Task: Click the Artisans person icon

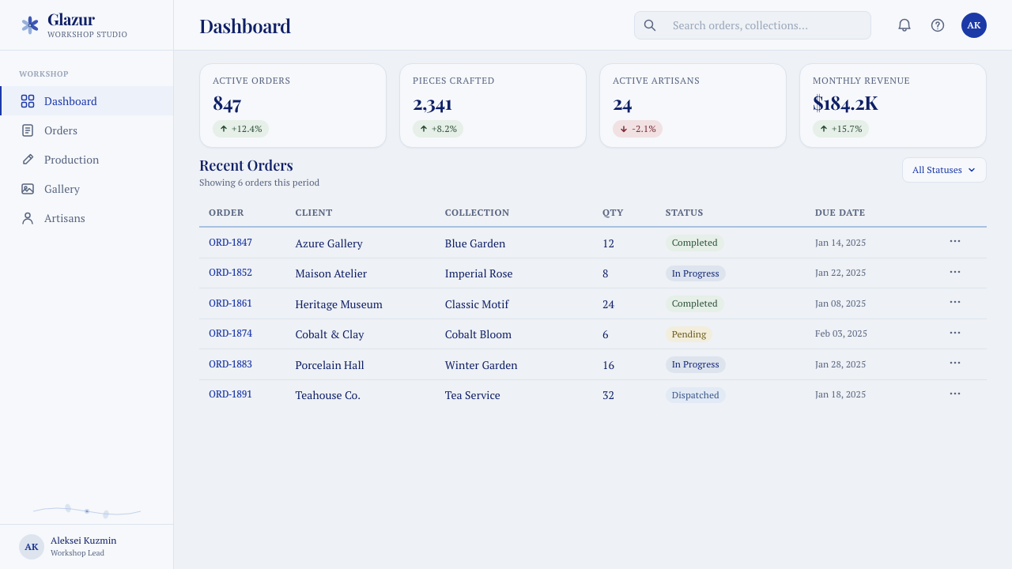Action: click(28, 218)
